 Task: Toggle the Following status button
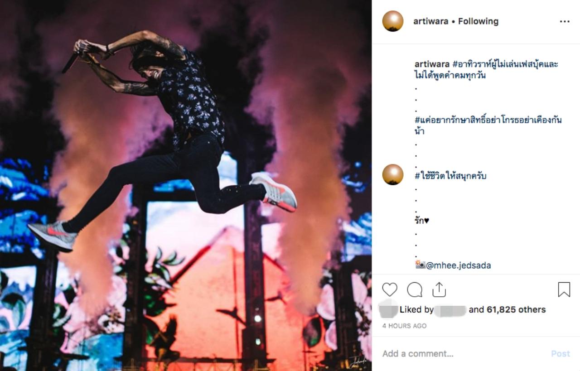click(x=478, y=21)
